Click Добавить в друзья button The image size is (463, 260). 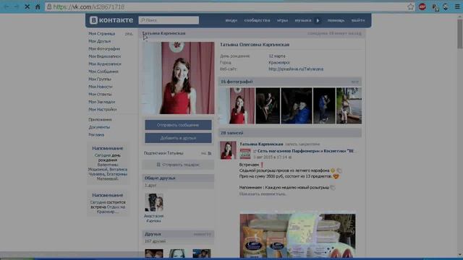click(178, 138)
